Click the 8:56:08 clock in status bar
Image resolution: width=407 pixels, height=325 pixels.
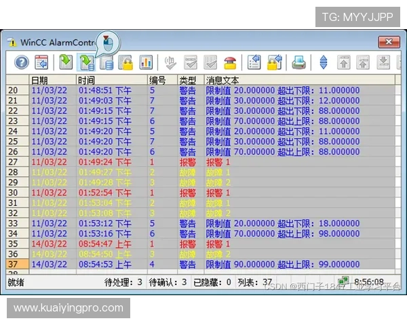pos(369,282)
